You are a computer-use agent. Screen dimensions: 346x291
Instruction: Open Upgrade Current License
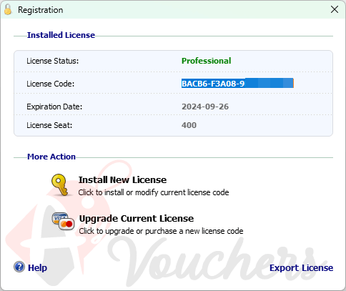click(x=137, y=219)
